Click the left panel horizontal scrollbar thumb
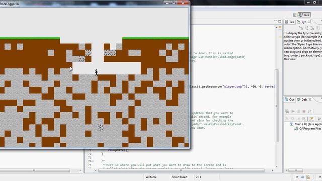Viewport: 322px width, 181px height. pyautogui.click(x=35, y=170)
